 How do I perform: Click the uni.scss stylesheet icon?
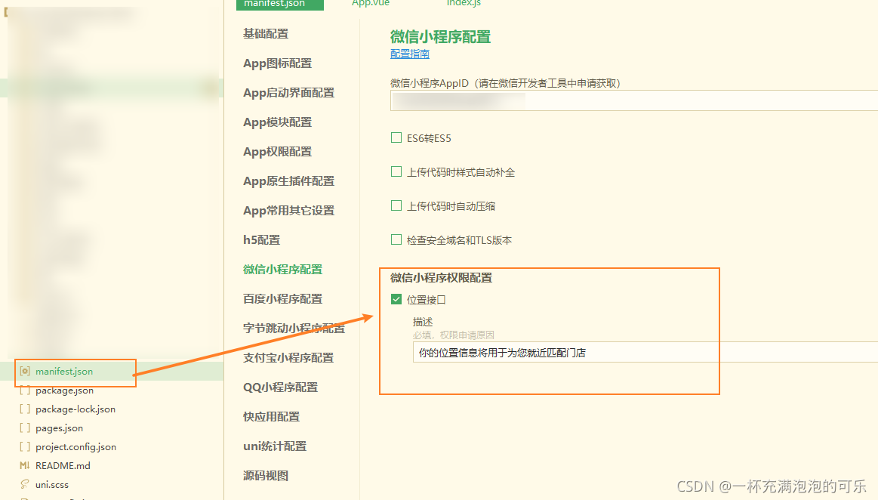pyautogui.click(x=25, y=484)
